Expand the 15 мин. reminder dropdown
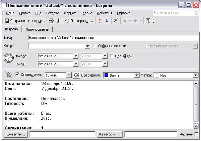Image resolution: width=201 pixels, height=141 pixels. pos(69,76)
